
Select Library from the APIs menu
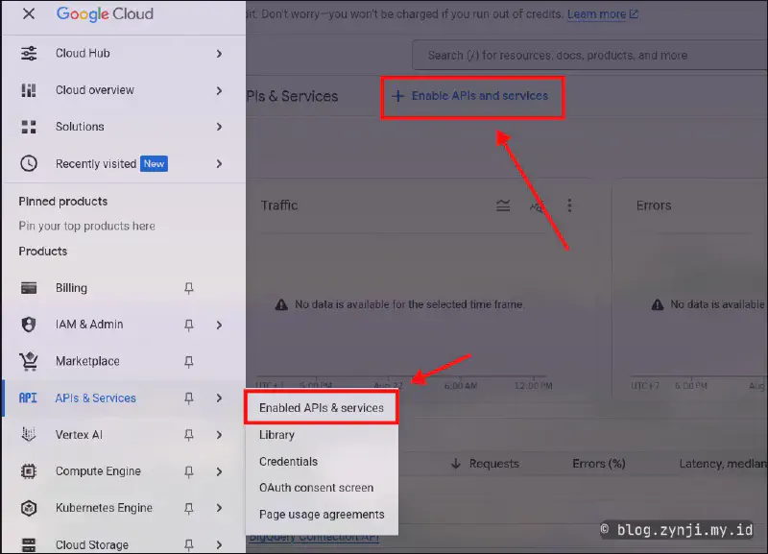click(276, 434)
